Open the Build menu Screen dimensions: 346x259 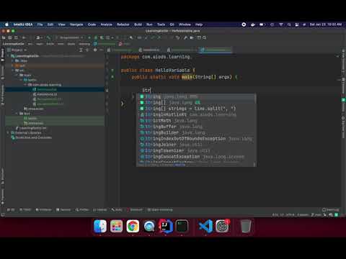pyautogui.click(x=138, y=24)
